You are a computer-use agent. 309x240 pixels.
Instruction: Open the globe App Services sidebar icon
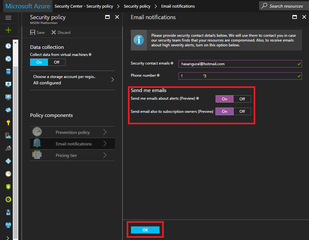pos(8,59)
